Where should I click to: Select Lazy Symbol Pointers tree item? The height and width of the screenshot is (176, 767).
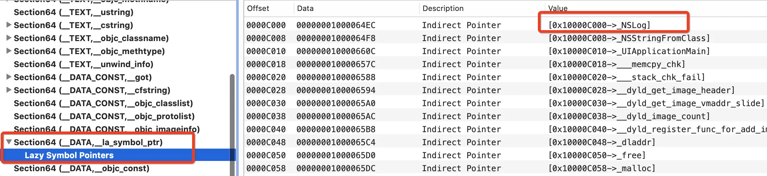(x=69, y=155)
